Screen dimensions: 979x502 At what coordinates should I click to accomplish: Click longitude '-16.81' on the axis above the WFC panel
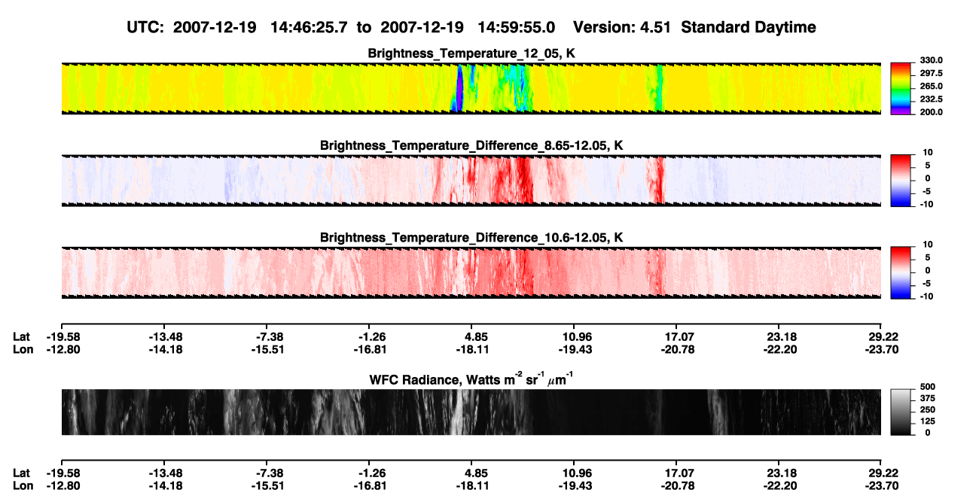[368, 349]
